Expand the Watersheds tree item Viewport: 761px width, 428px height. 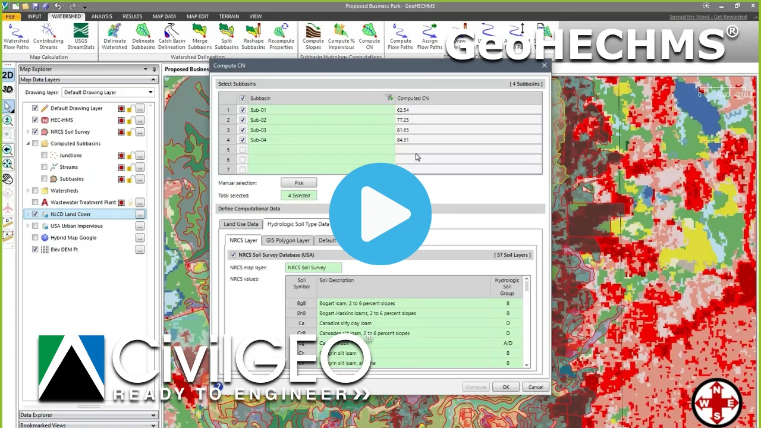click(28, 190)
